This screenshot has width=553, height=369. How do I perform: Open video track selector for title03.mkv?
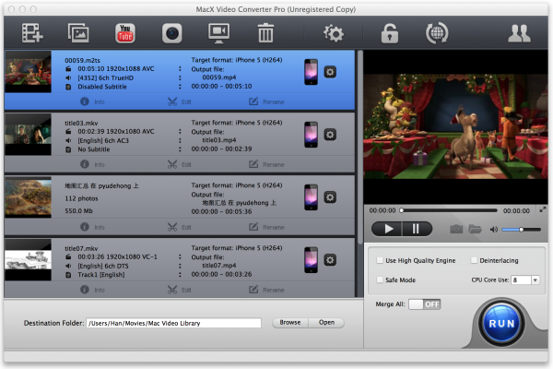[180, 131]
